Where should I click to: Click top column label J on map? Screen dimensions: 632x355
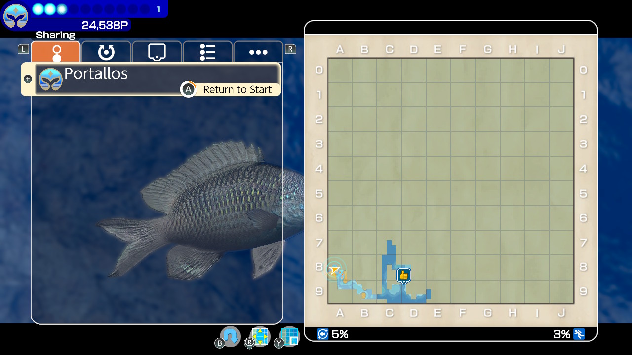click(561, 49)
